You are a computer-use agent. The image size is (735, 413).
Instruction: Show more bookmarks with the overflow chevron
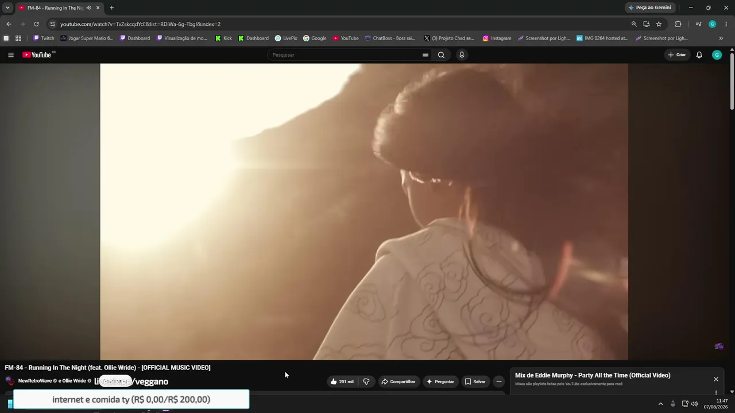pos(721,38)
